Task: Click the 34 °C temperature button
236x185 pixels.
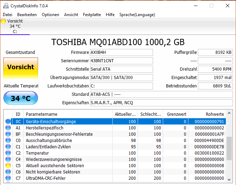Action: click(21, 98)
